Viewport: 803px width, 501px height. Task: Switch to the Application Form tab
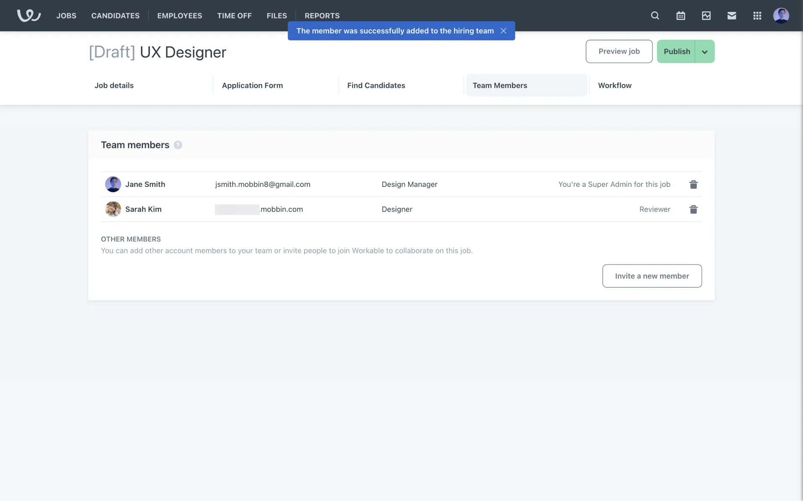(252, 85)
